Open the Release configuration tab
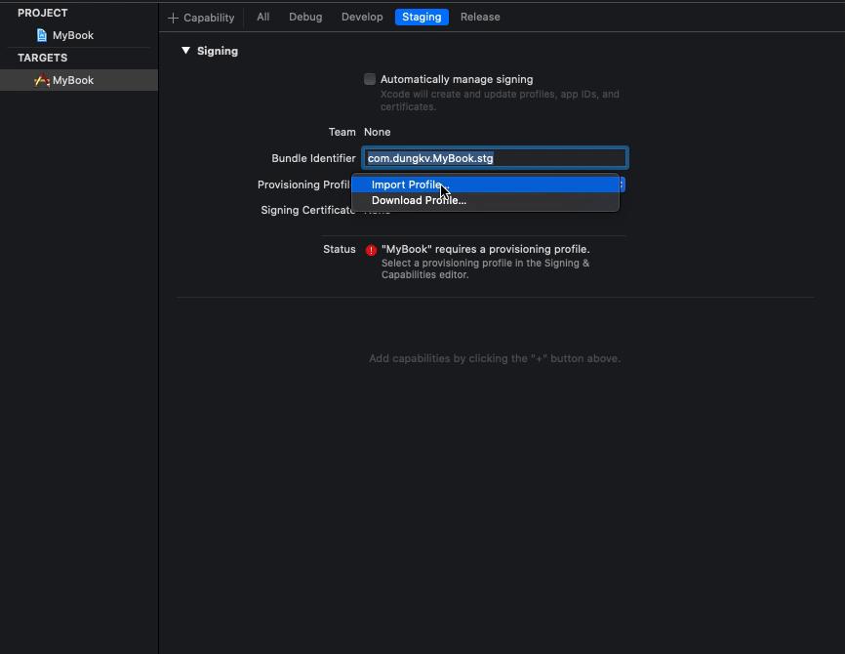845x654 pixels. 480,17
